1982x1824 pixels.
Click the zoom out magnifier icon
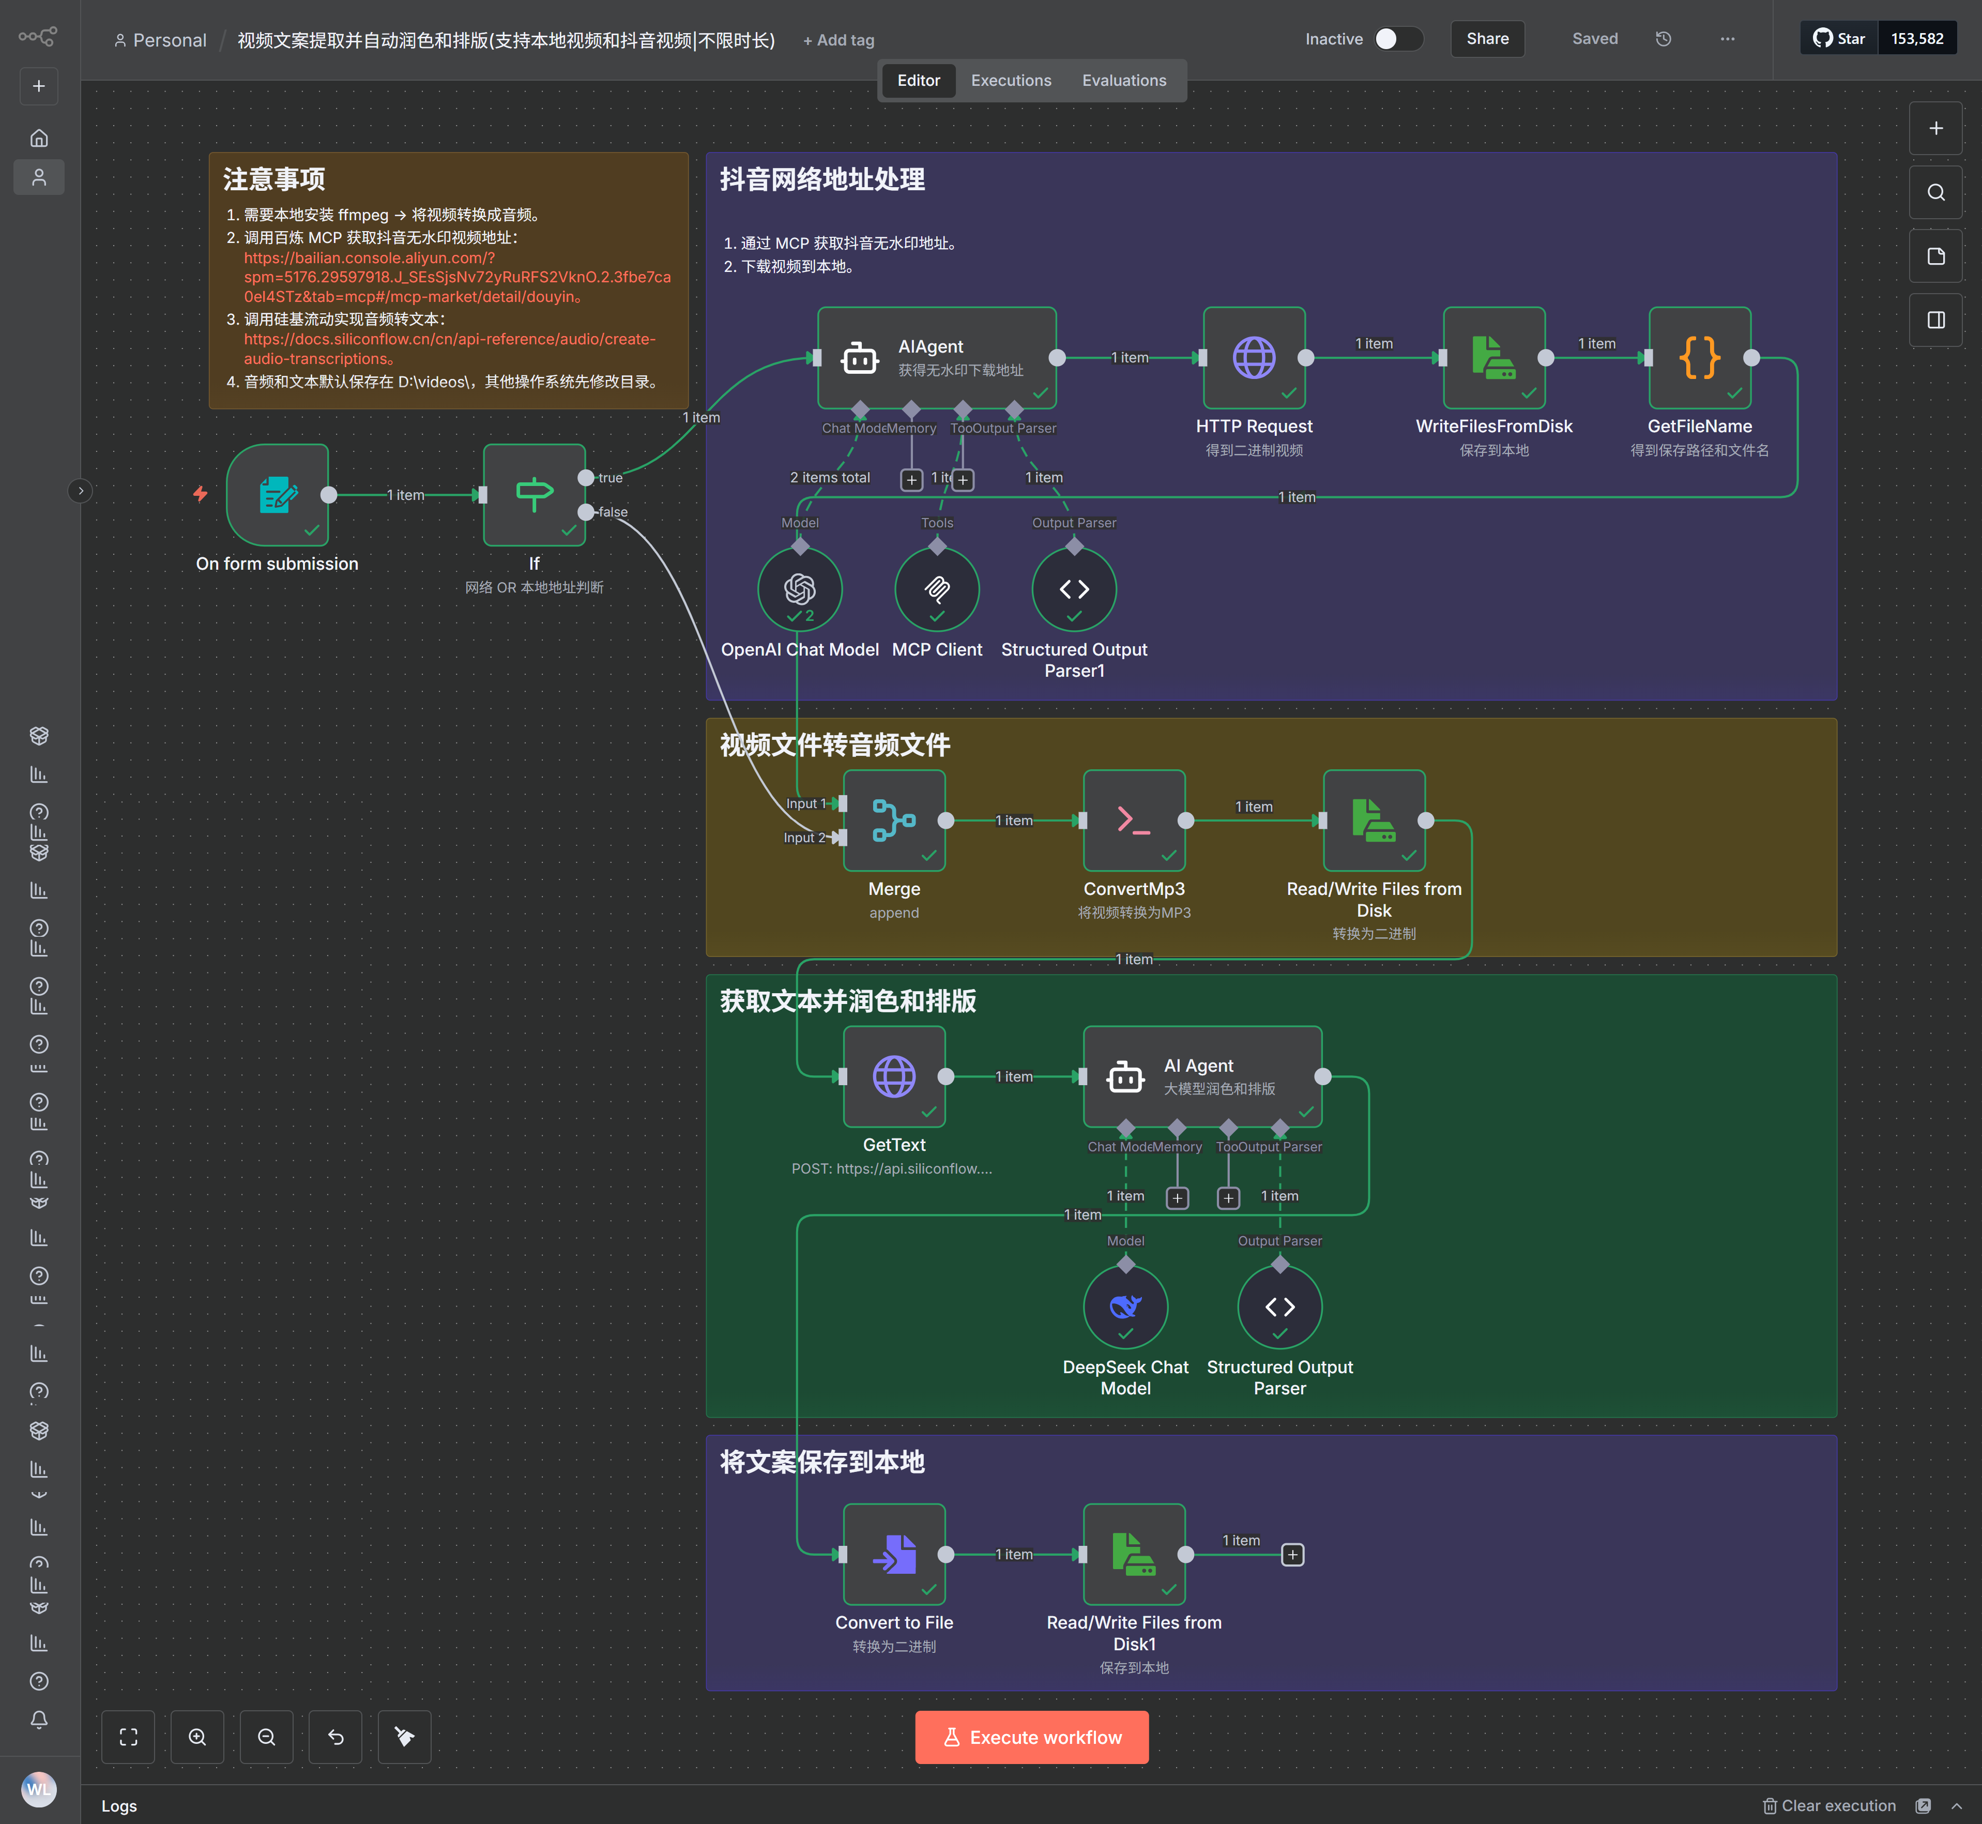[x=267, y=1737]
